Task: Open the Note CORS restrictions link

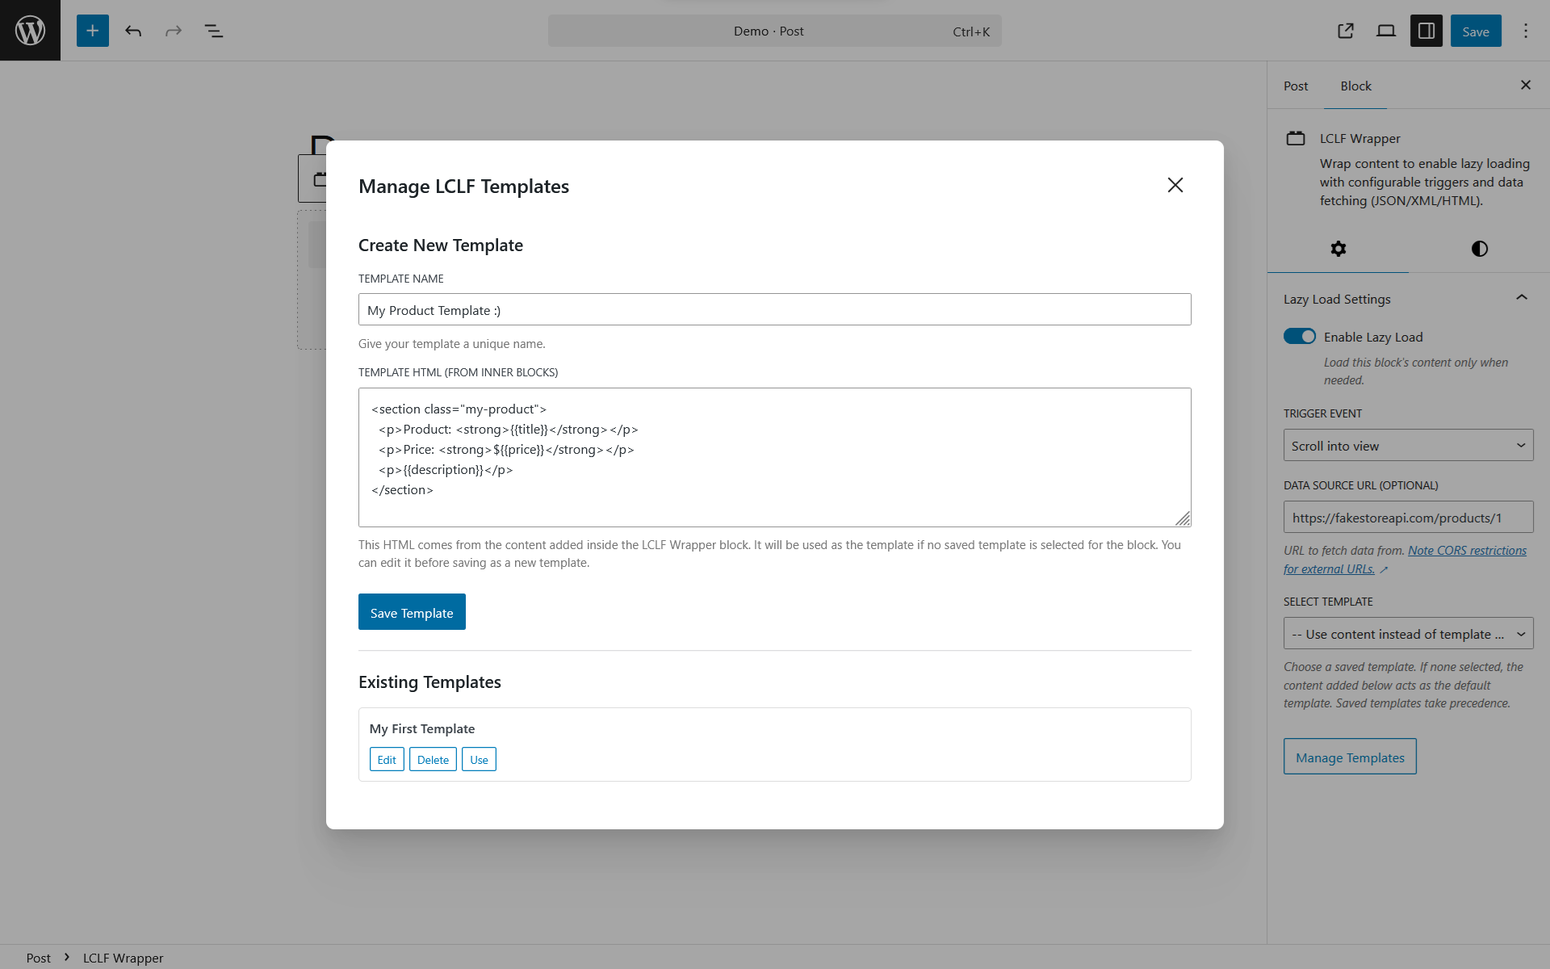Action: point(1467,551)
